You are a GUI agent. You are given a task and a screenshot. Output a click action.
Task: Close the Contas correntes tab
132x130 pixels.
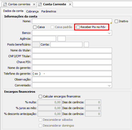click(x=34, y=5)
